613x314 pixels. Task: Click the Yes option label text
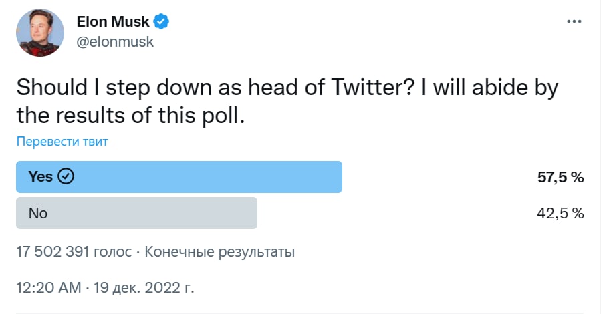click(x=41, y=177)
